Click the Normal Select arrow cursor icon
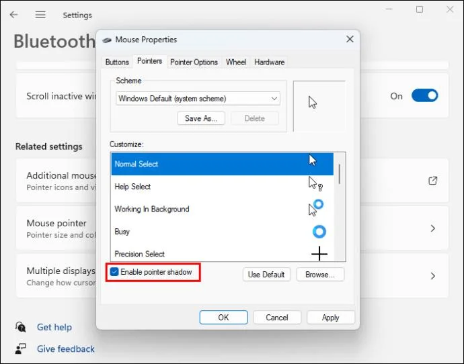The image size is (464, 364). pos(313,161)
